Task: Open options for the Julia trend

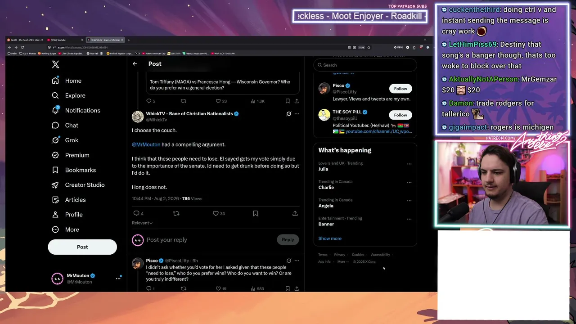Action: point(409,164)
